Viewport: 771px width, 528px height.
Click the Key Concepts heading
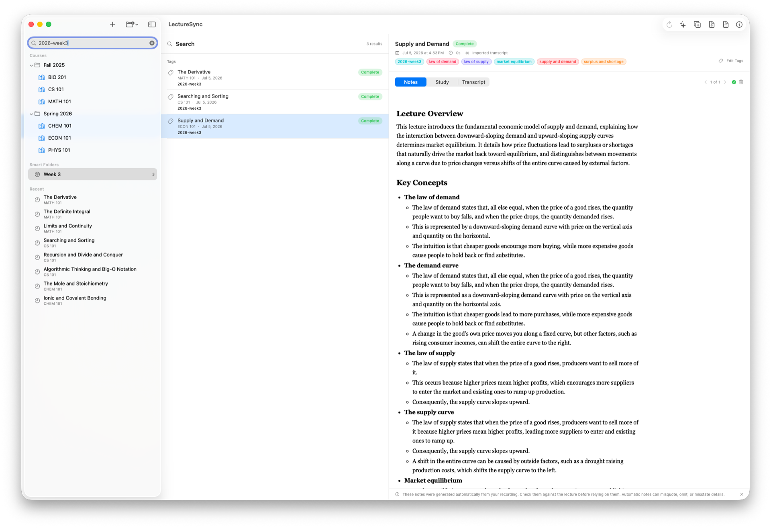pyautogui.click(x=422, y=183)
